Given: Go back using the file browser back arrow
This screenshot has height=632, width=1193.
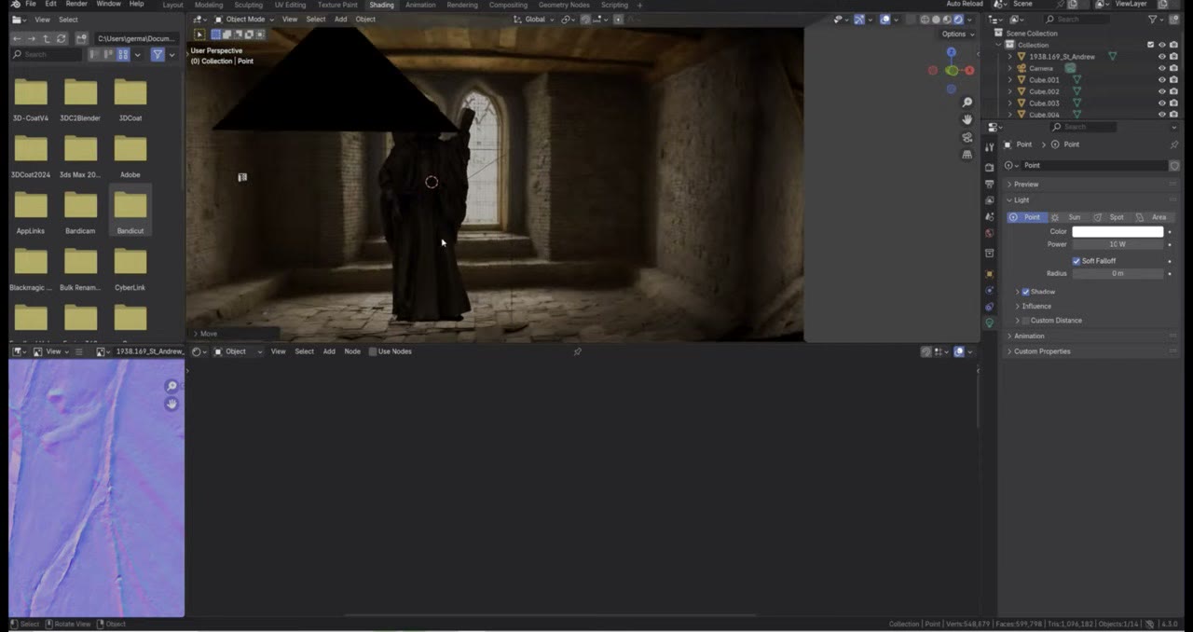Looking at the screenshot, I should (x=17, y=38).
